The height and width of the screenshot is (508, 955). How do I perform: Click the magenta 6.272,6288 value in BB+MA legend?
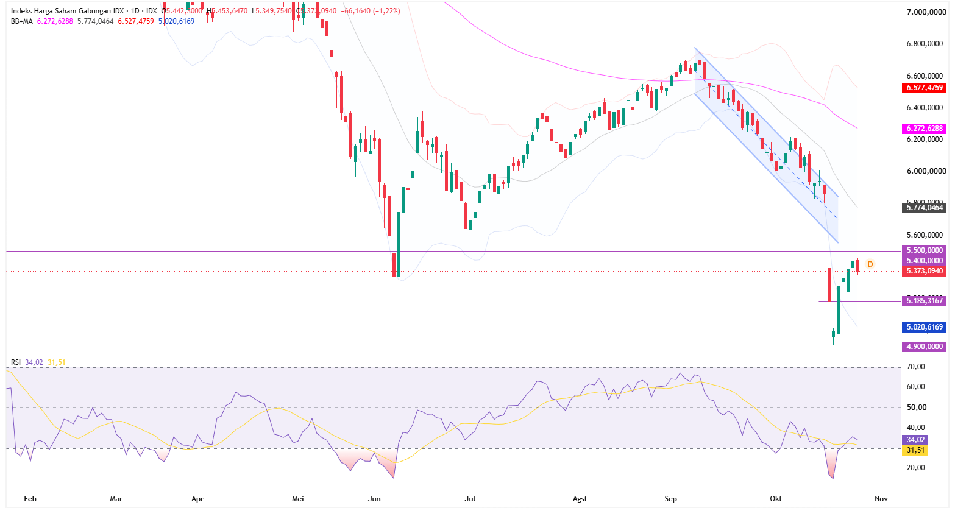[x=55, y=21]
